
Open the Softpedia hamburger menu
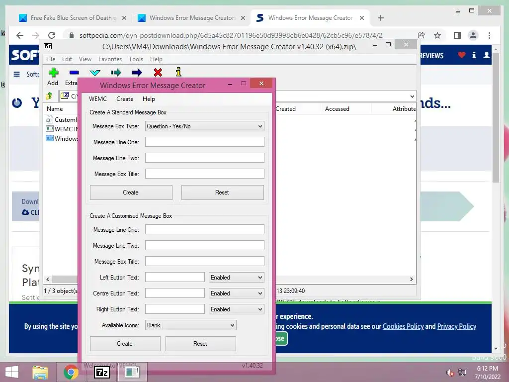pos(16,74)
